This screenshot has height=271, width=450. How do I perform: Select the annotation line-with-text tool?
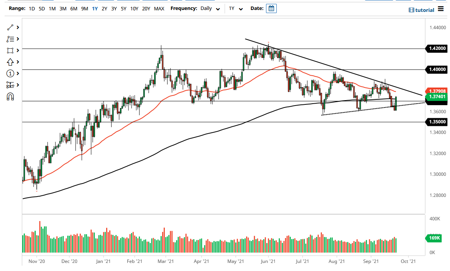(x=10, y=39)
